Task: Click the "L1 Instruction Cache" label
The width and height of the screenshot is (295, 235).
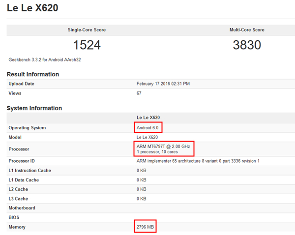Action: point(29,171)
